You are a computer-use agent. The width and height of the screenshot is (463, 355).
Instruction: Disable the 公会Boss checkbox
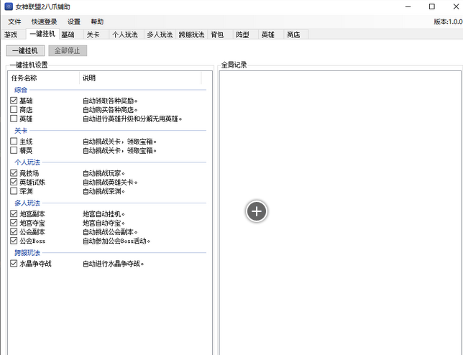click(14, 241)
